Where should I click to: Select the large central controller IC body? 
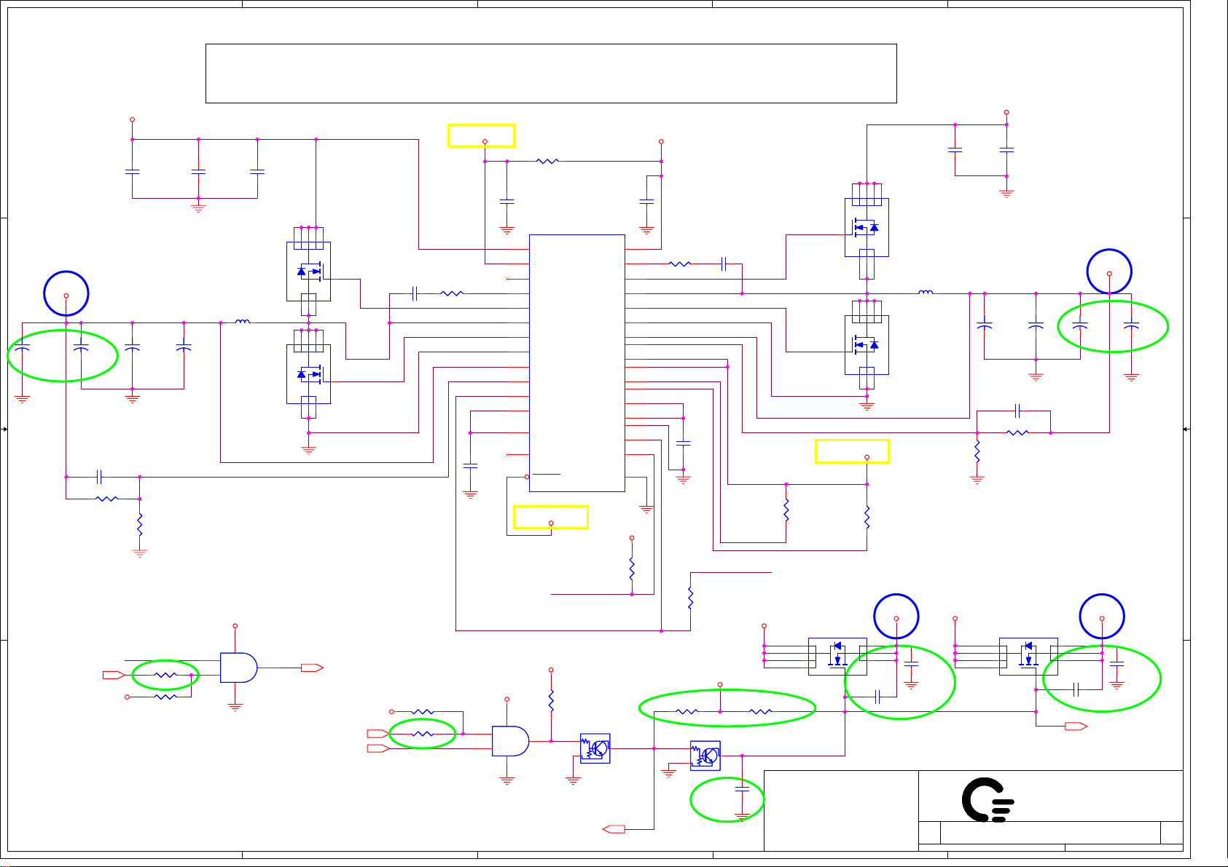click(576, 363)
